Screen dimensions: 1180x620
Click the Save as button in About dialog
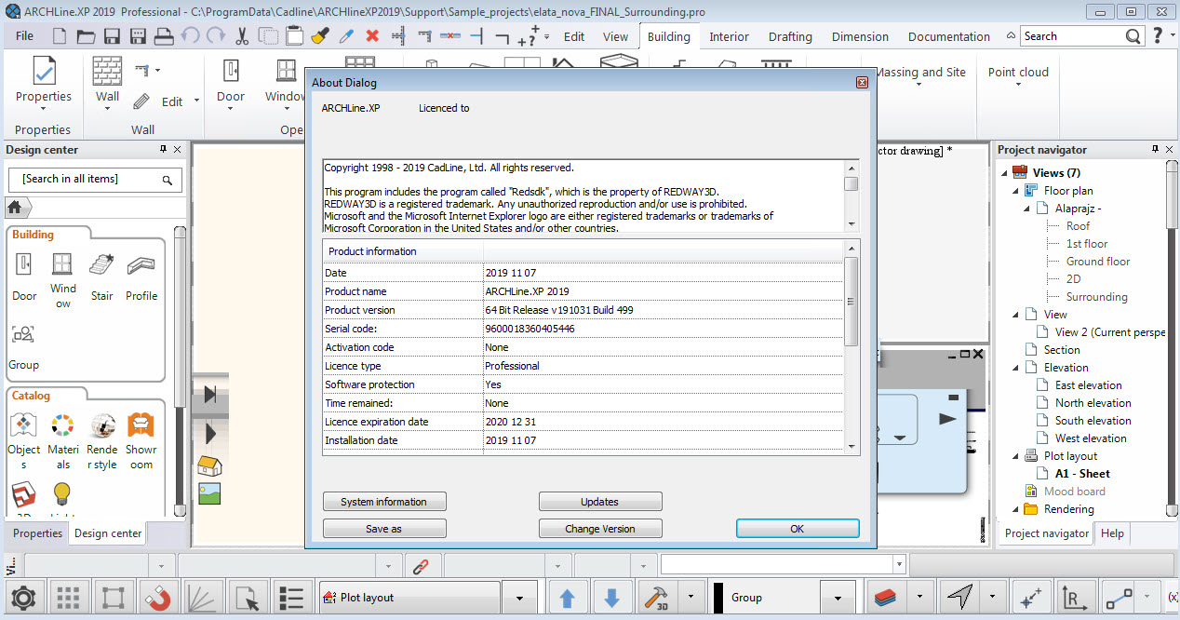pyautogui.click(x=384, y=529)
